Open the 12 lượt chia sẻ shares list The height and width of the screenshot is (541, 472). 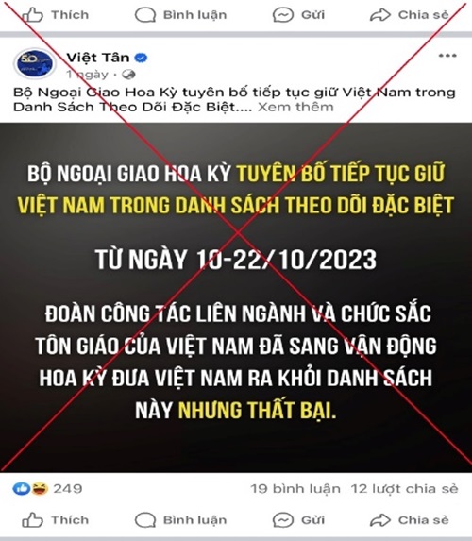[405, 488]
